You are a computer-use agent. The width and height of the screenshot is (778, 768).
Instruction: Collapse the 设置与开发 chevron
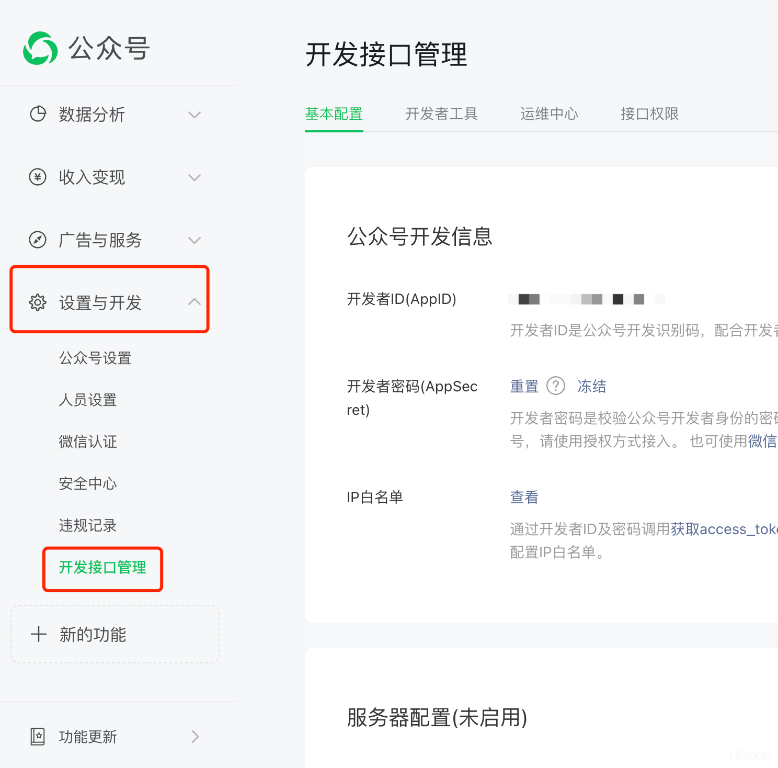coord(194,302)
